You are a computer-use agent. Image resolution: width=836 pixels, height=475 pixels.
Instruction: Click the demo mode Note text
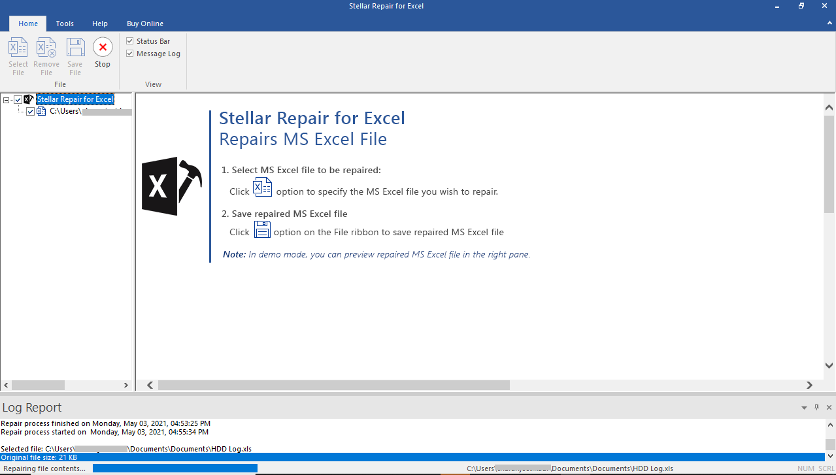[376, 254]
